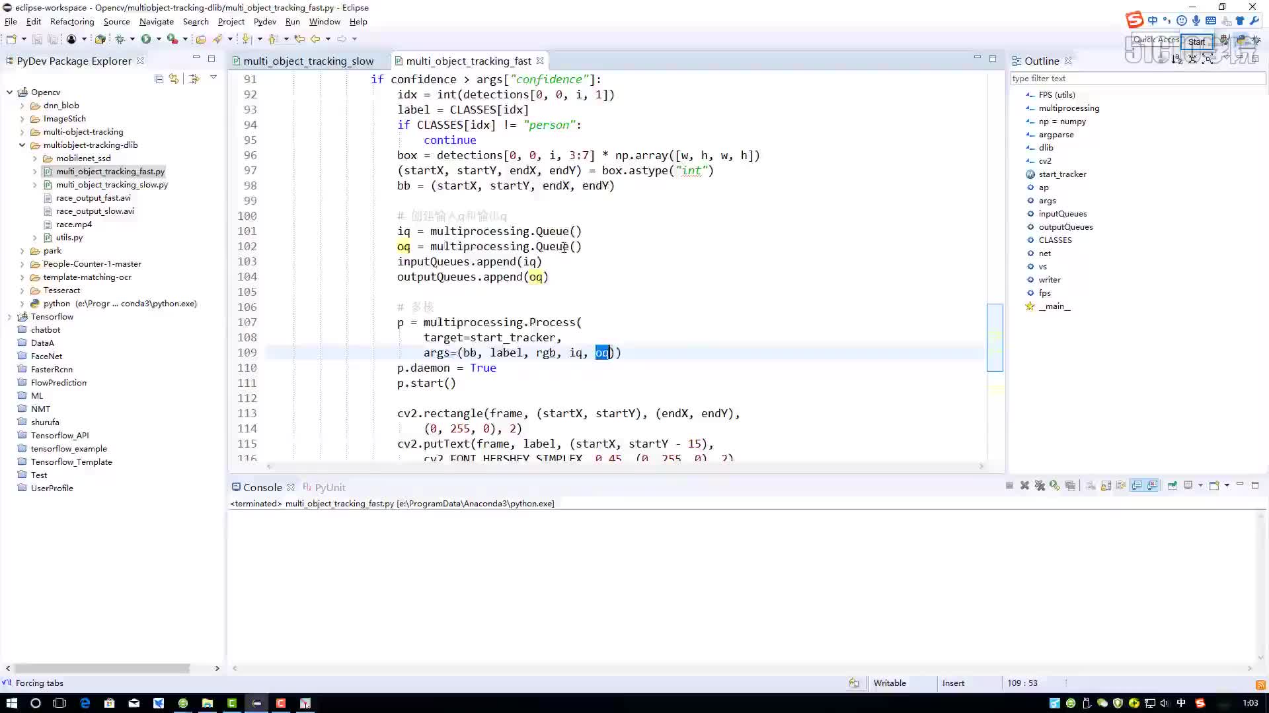Click the Save toolbar icon
This screenshot has height=713, width=1269.
(37, 39)
